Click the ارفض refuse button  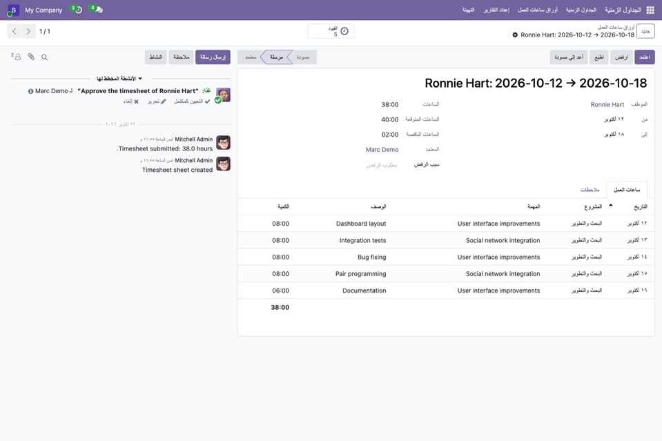click(621, 57)
